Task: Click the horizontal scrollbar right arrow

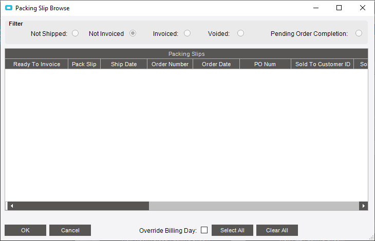Action: point(364,206)
